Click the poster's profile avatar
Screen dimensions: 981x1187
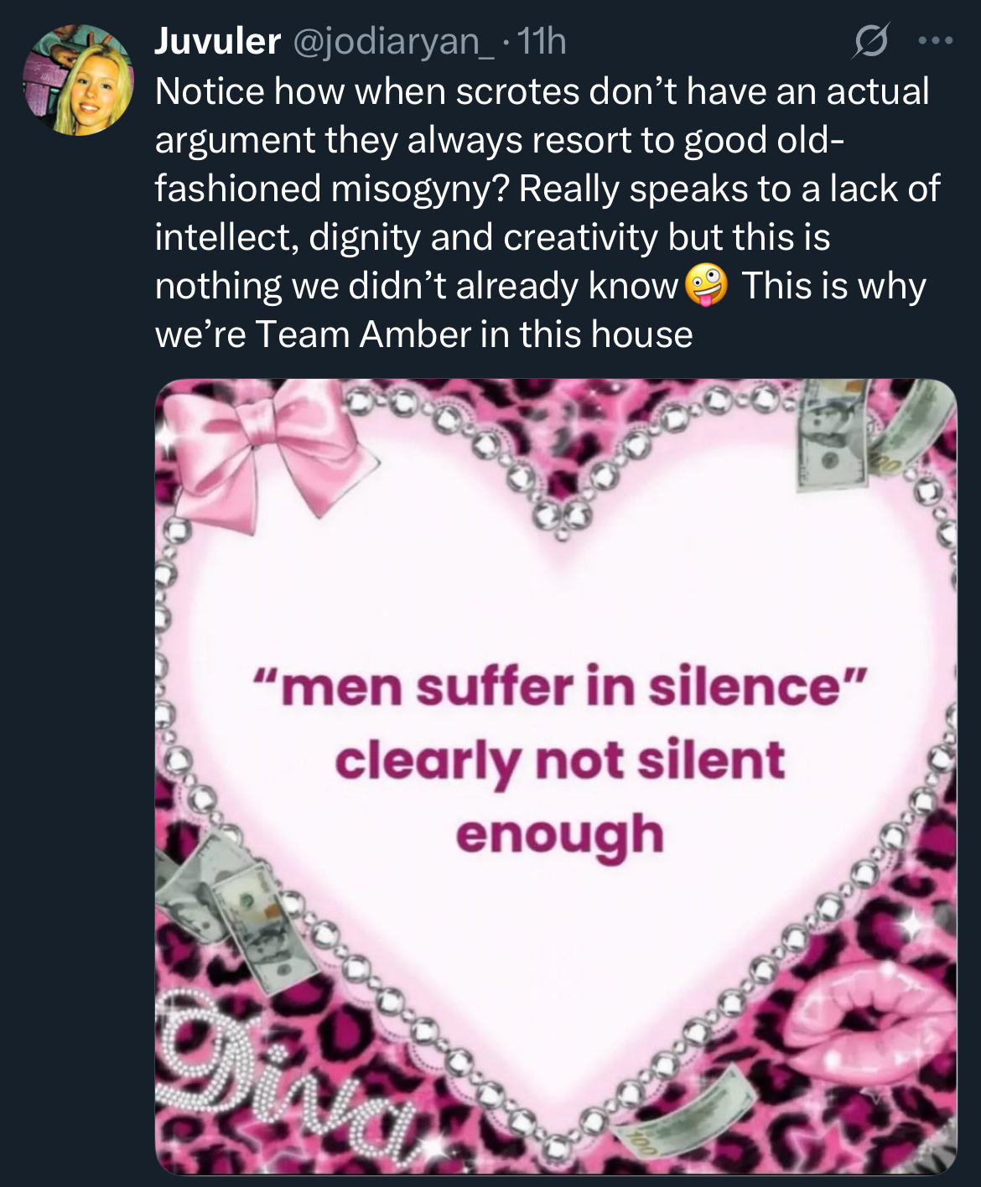(78, 80)
